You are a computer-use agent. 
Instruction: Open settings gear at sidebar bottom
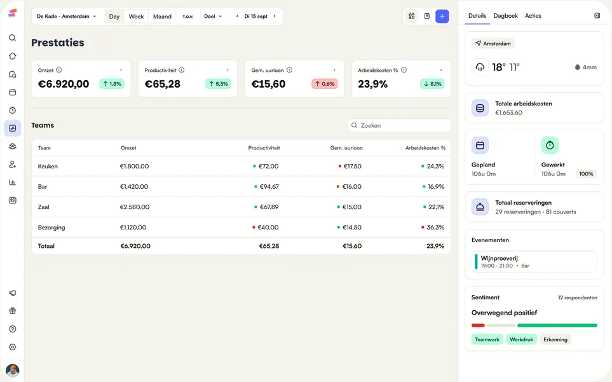click(x=13, y=347)
